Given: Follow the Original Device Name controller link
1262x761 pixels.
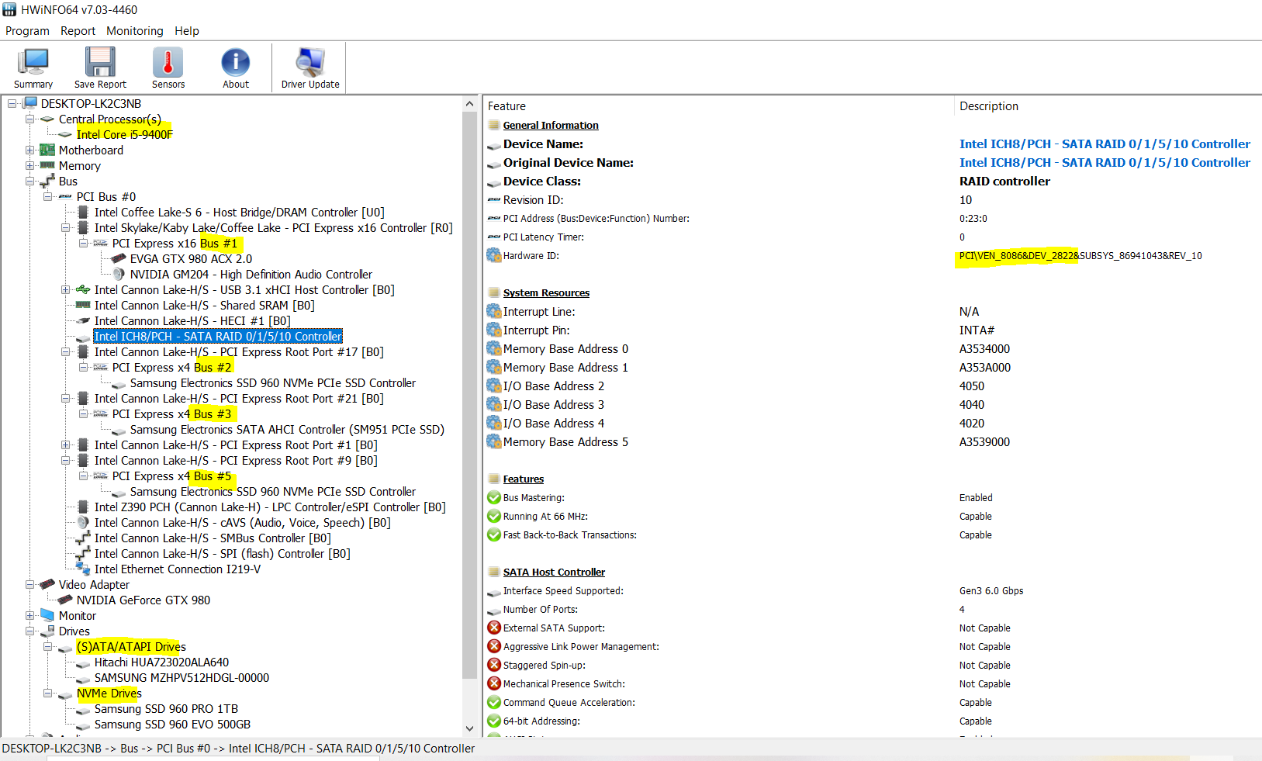Looking at the screenshot, I should (x=1105, y=162).
